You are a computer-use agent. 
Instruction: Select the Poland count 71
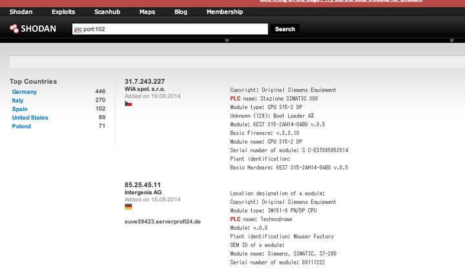(x=102, y=126)
